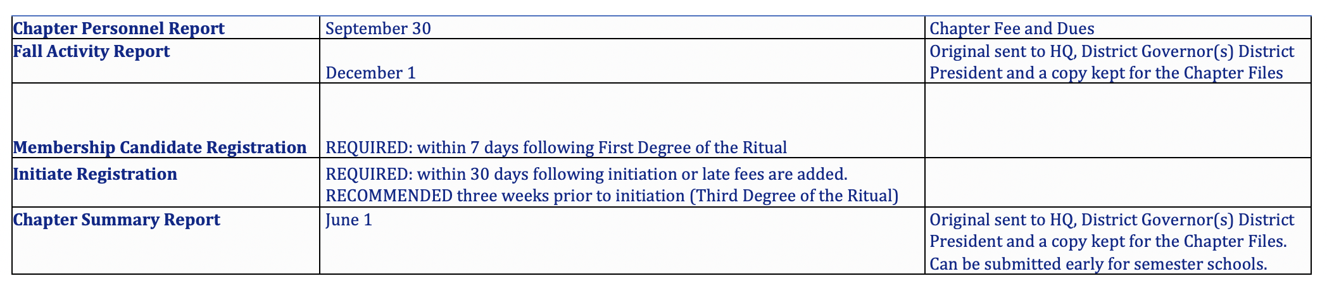Click the empty space above December 1

pos(622,50)
